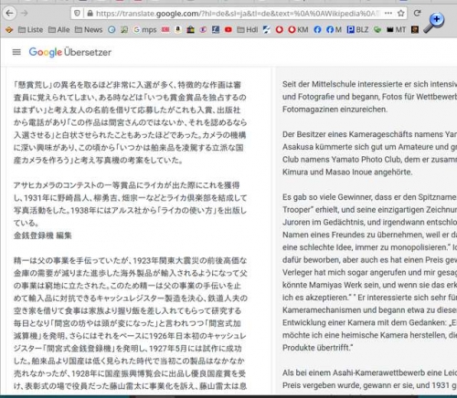
Task: Open the Liste bookmarks folder
Action: point(30,30)
